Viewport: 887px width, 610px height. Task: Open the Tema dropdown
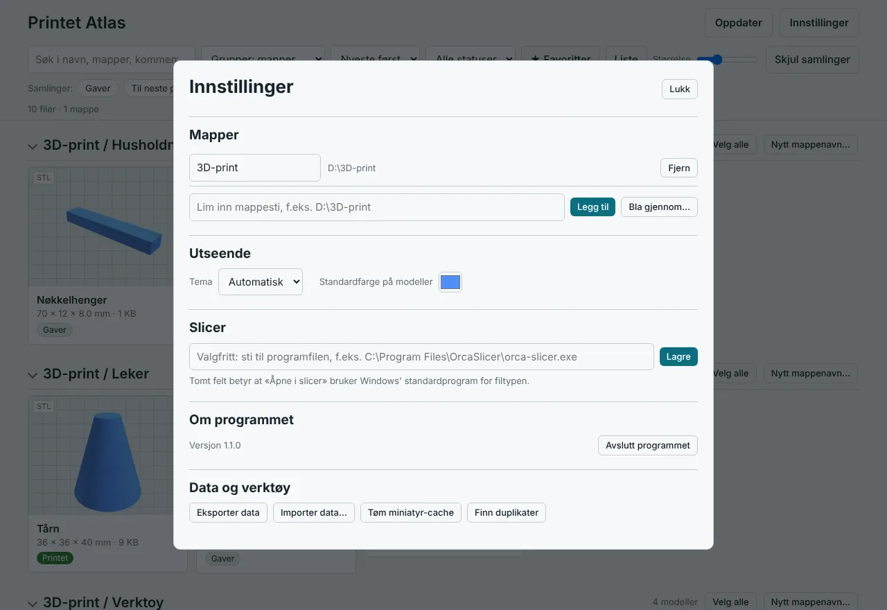click(x=261, y=282)
